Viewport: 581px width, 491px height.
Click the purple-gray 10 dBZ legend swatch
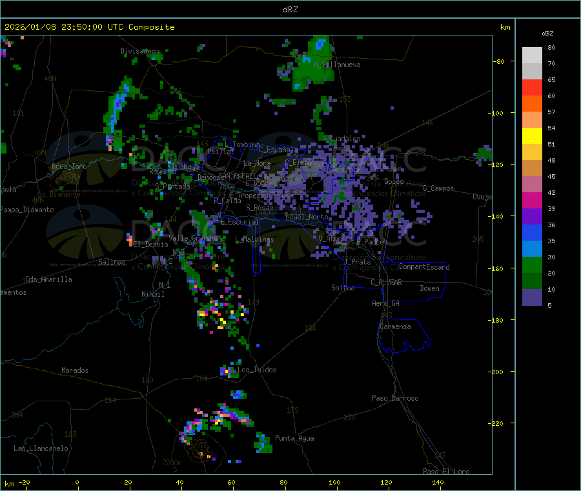coord(532,297)
